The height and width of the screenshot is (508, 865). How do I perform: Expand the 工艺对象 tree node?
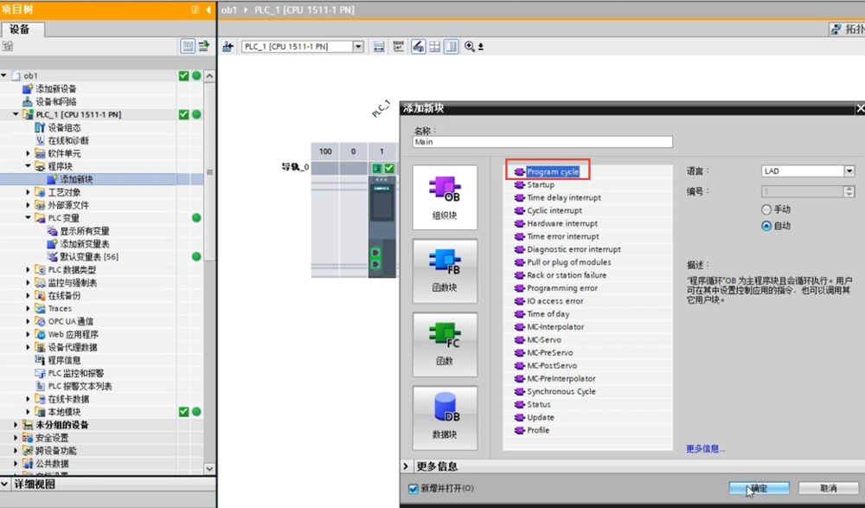tap(29, 192)
